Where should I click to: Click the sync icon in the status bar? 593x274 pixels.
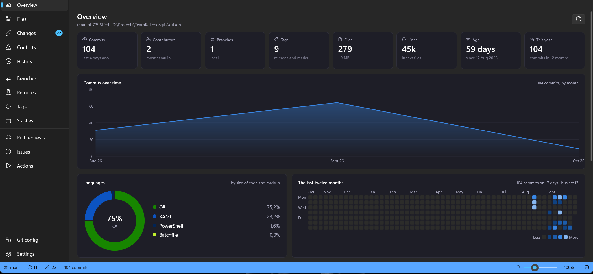(30, 267)
